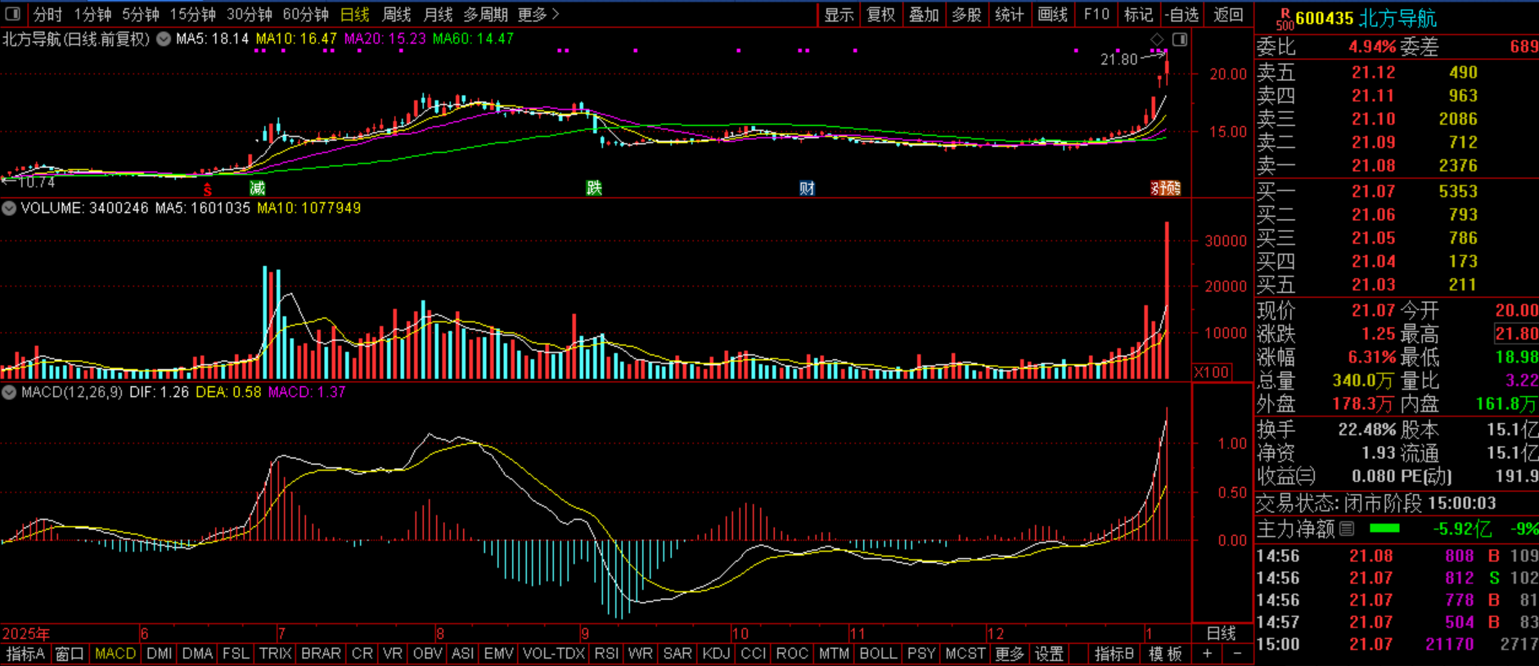The width and height of the screenshot is (1539, 666).
Task: Open the 更多 periods dropdown
Action: tap(538, 14)
